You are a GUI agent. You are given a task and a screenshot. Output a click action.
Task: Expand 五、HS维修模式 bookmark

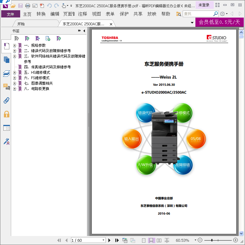pos(14,72)
